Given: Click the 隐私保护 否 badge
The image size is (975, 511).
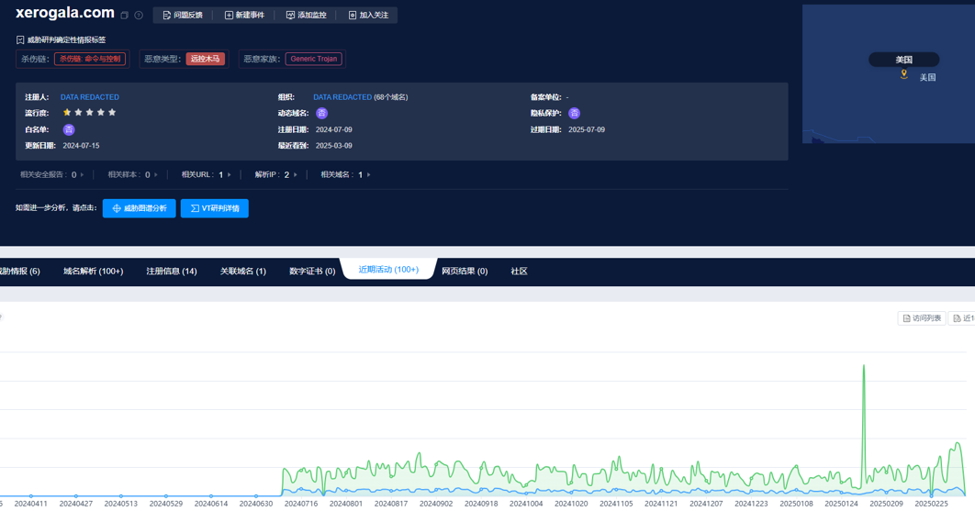Looking at the screenshot, I should tap(574, 113).
